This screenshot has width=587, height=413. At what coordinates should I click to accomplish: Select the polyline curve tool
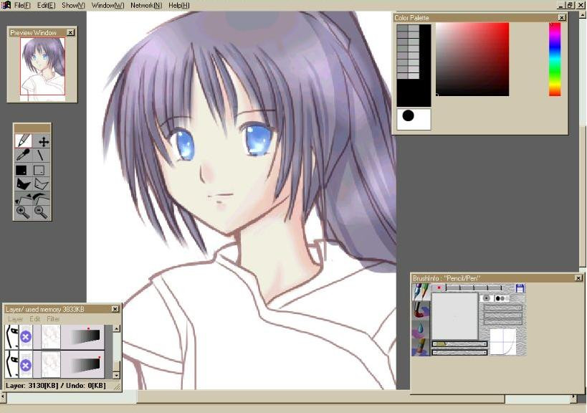coord(23,198)
